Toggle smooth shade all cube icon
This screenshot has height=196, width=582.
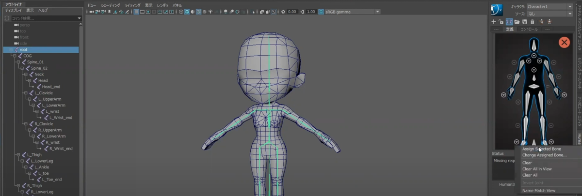pos(187,12)
